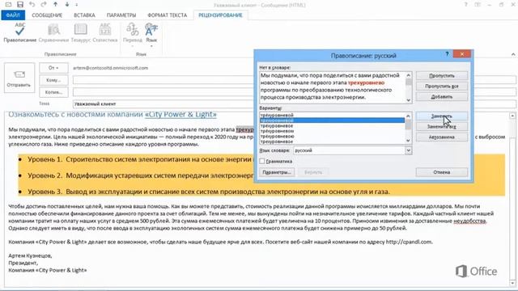Click the Копия recipients button
This screenshot has width=518, height=291.
pyautogui.click(x=53, y=92)
